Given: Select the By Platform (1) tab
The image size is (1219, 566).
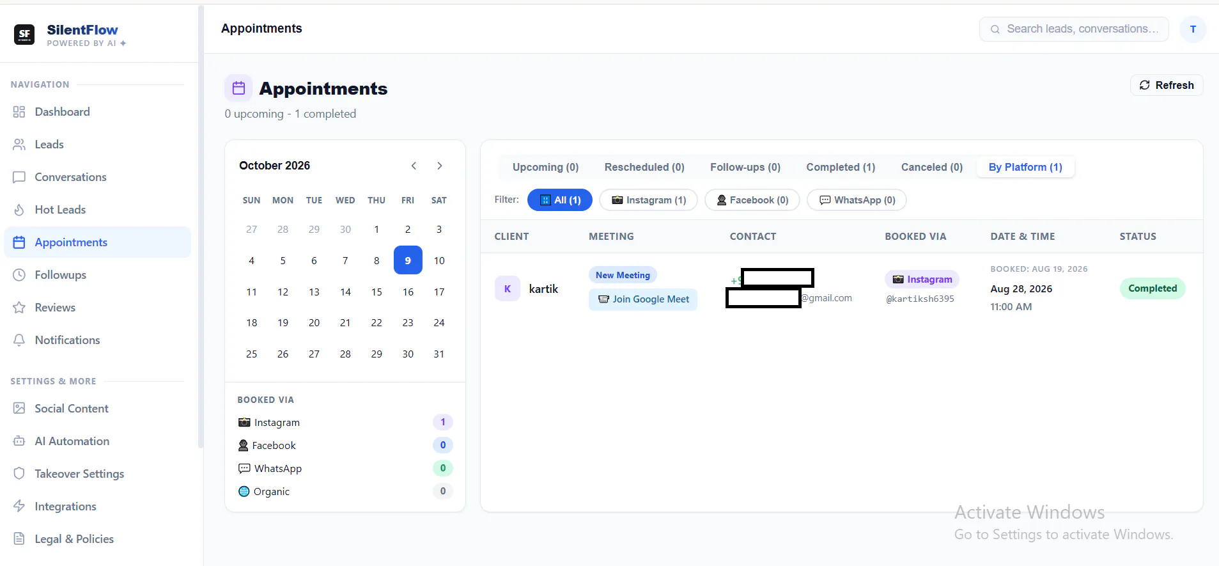Looking at the screenshot, I should click(x=1025, y=167).
